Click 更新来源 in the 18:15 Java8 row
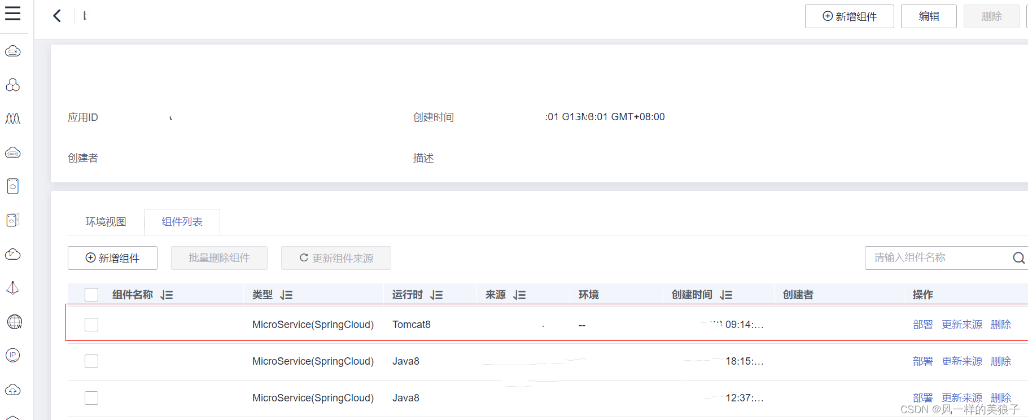 pyautogui.click(x=962, y=361)
